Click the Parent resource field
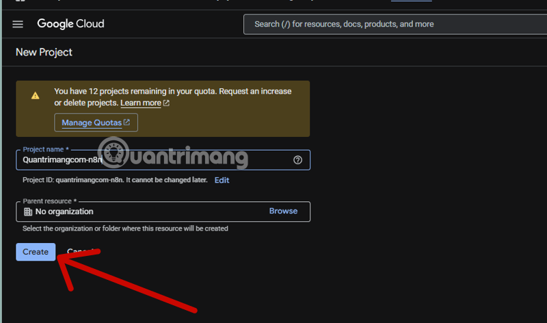 163,211
